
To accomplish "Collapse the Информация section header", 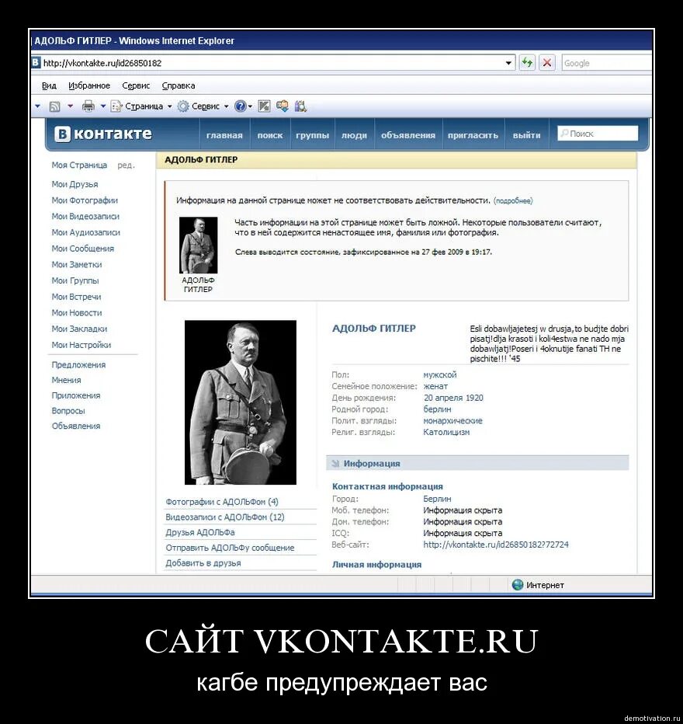I will pos(477,463).
